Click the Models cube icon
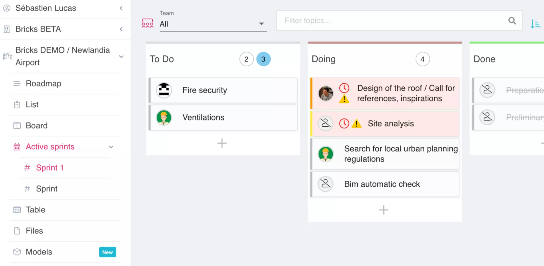 point(17,252)
